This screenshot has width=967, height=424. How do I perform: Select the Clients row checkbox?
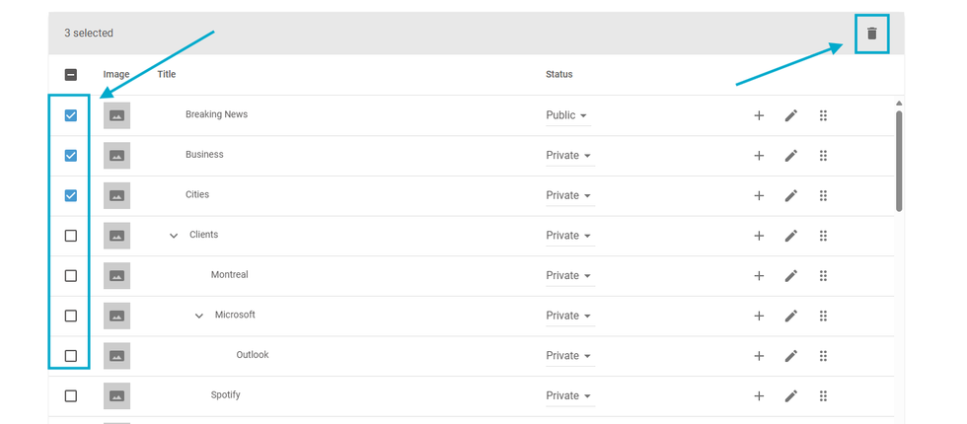point(71,236)
